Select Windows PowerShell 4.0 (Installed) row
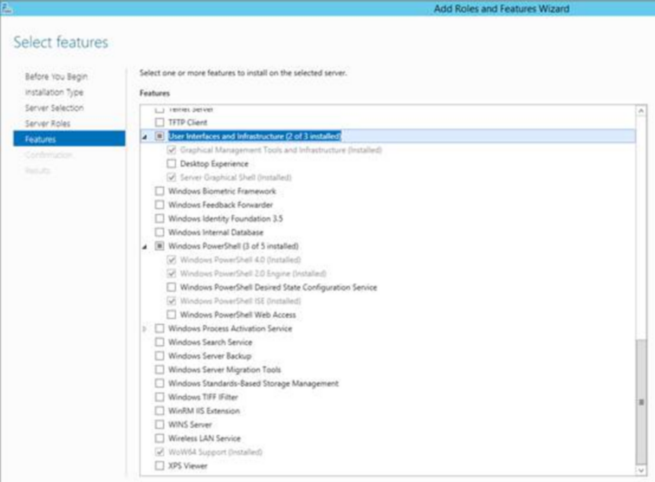 pos(240,259)
